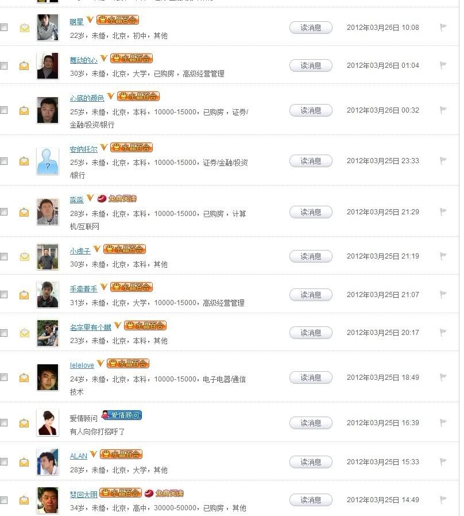Check the box for 爱情顾问 message
464x516 pixels.
point(4,423)
